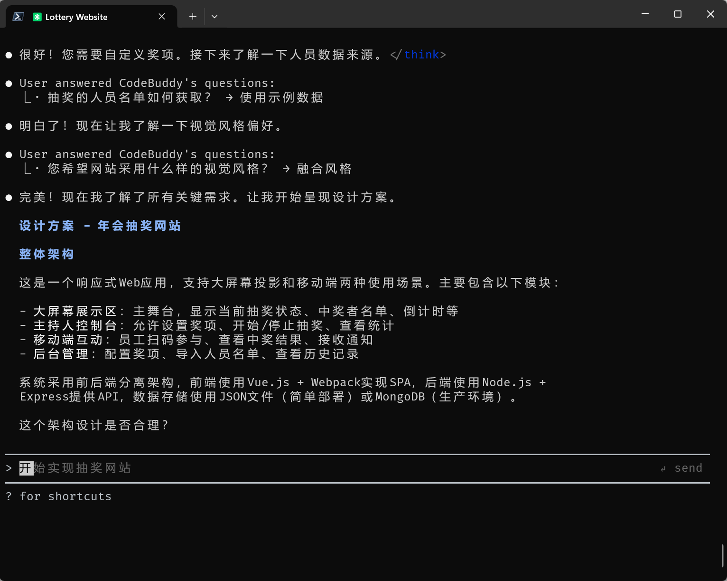Click the vertical scrollbar thumb
The image size is (727, 581).
[x=723, y=555]
